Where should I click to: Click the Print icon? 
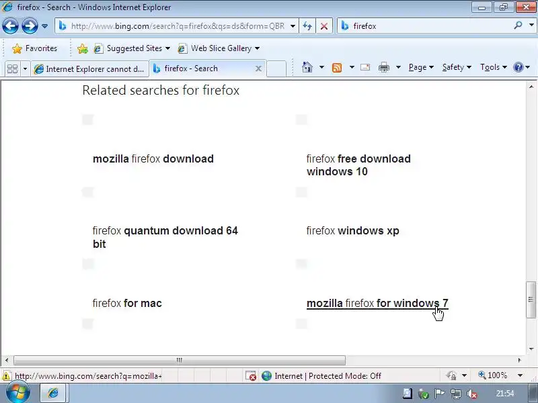coord(383,67)
